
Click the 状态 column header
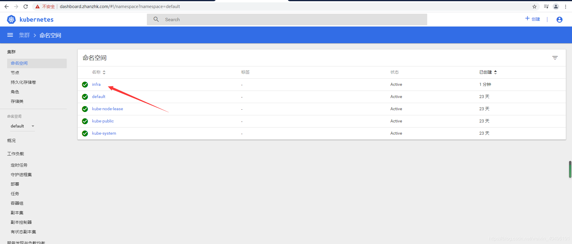point(394,72)
